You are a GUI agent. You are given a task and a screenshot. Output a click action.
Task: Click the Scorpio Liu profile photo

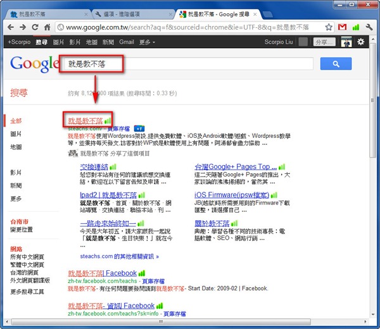[x=346, y=42]
